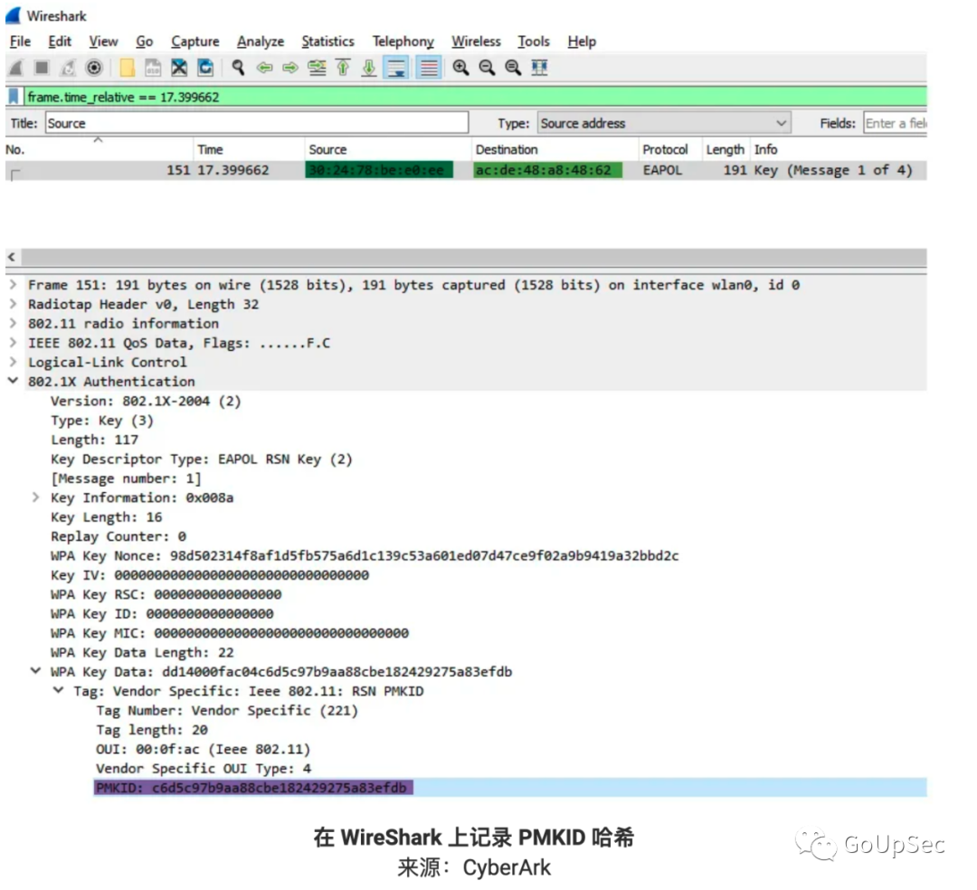
Task: Sort by the Source column header
Action: pos(387,149)
